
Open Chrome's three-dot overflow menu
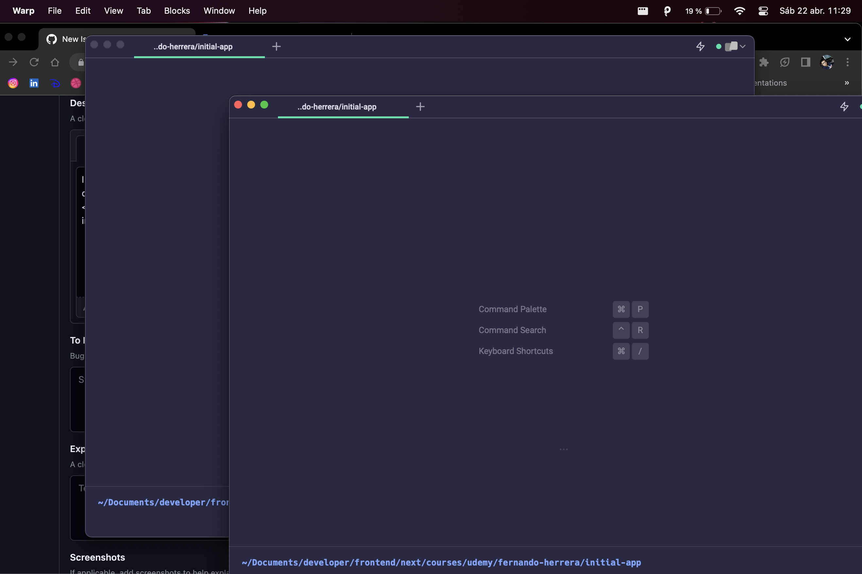(847, 62)
